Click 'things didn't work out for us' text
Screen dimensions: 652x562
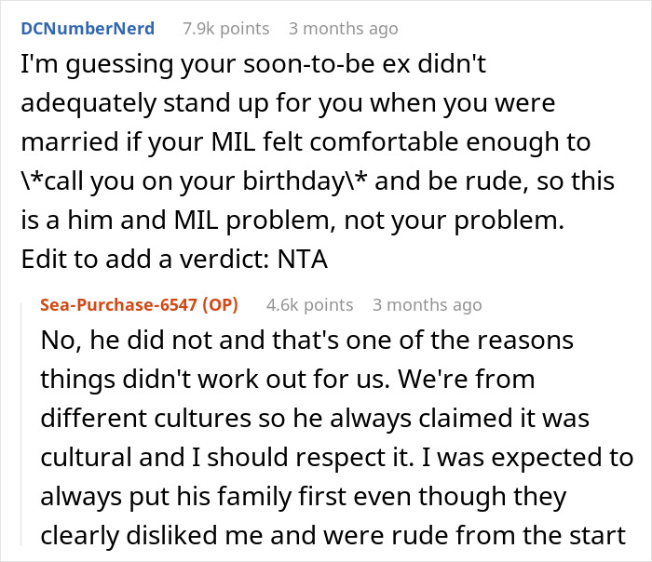click(235, 380)
